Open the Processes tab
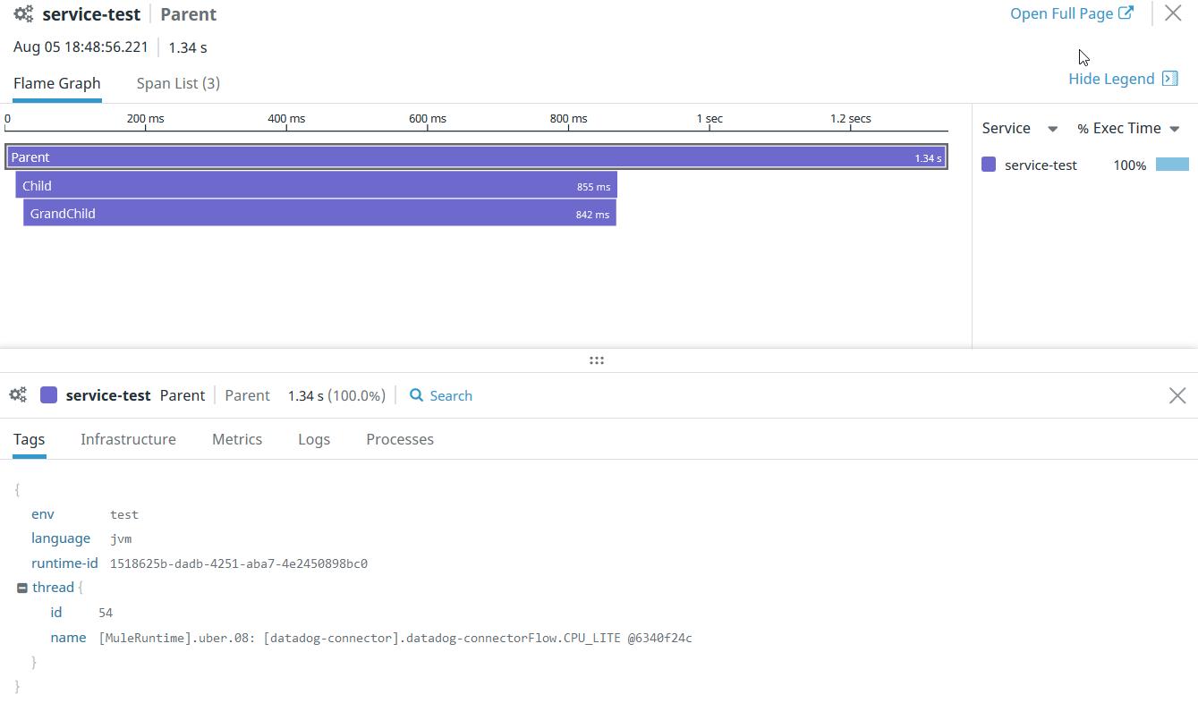This screenshot has width=1198, height=703. 400,439
